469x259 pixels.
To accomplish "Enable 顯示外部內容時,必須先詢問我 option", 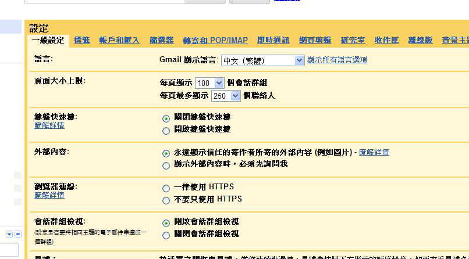I will point(166,165).
